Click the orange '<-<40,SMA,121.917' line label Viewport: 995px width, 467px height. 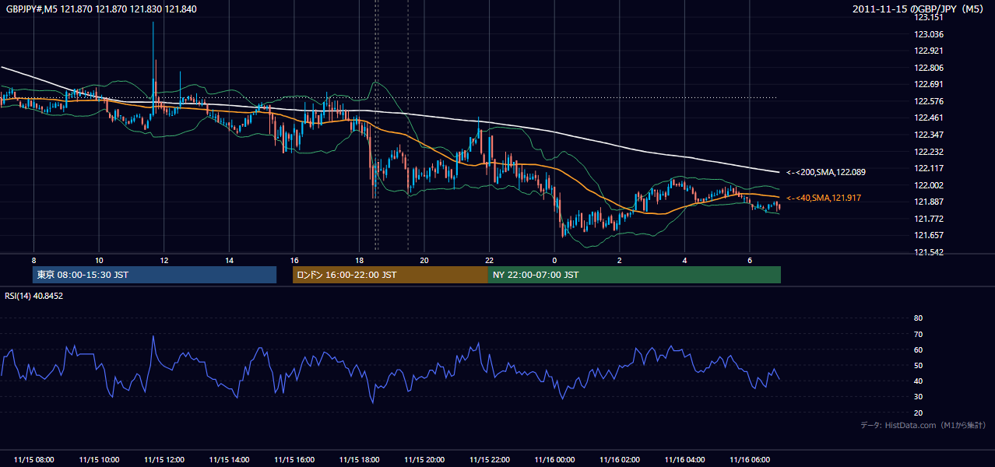[x=823, y=198]
